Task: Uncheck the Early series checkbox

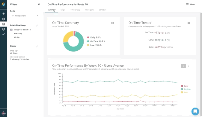Action: point(182,86)
